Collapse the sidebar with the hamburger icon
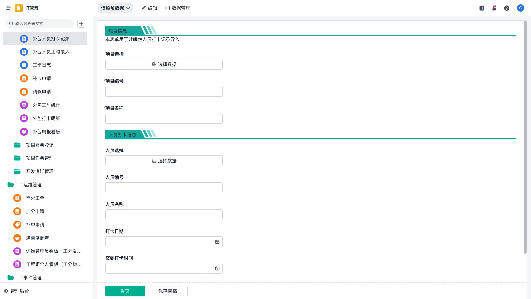531x299 pixels. click(9, 8)
